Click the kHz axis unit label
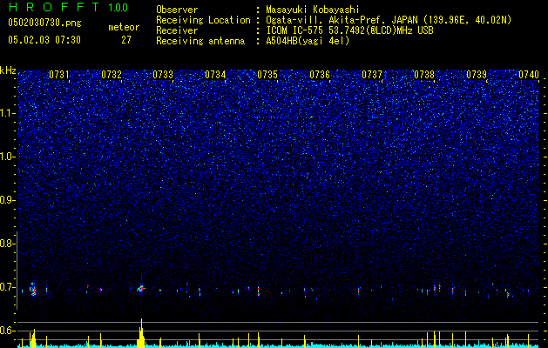 point(8,70)
